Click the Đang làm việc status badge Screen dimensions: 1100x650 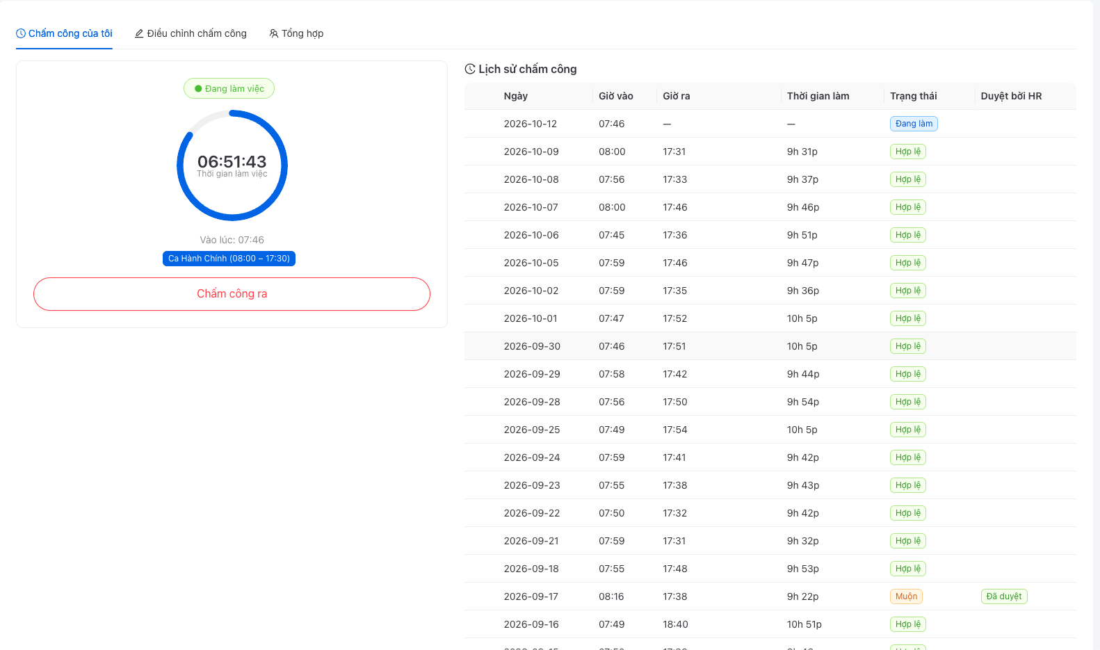pos(229,88)
